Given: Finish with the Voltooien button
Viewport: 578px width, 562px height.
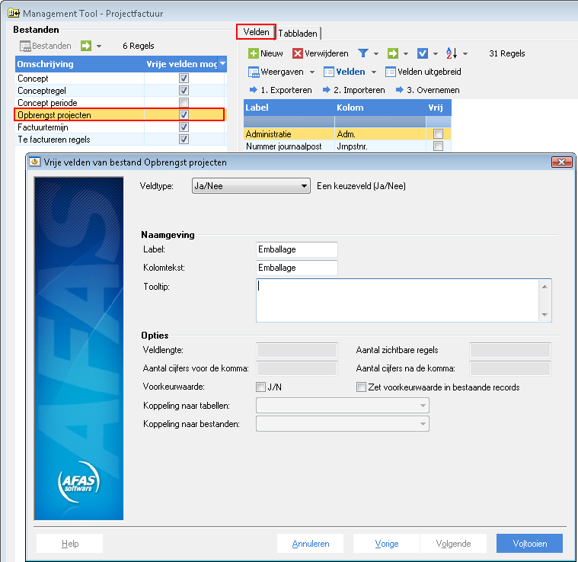Looking at the screenshot, I should 530,543.
